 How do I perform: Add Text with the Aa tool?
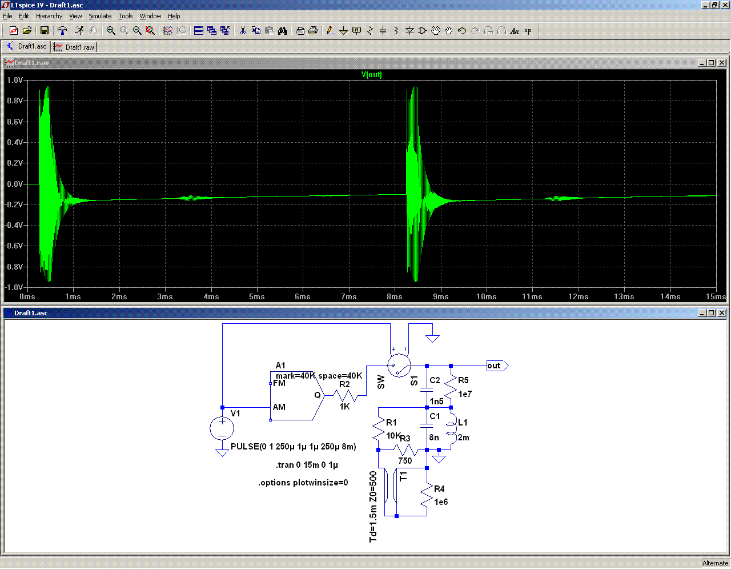tap(515, 31)
